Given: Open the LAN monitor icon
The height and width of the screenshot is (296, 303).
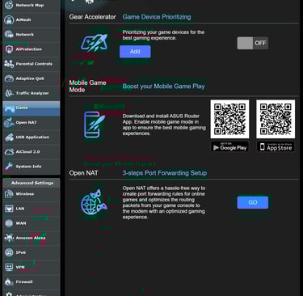Looking at the screenshot, I should 9,209.
